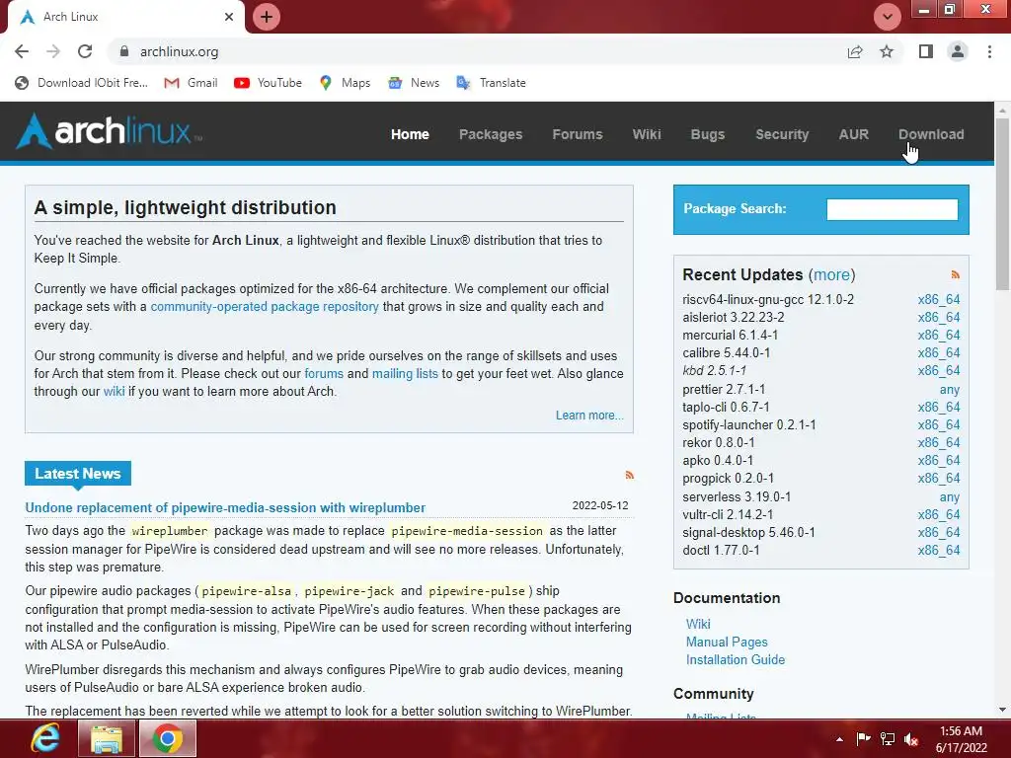This screenshot has height=758, width=1011.
Task: Open the tab search chevron dropdown
Action: click(888, 17)
